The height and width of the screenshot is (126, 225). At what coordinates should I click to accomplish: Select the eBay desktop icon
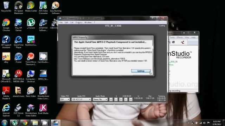coord(6,58)
